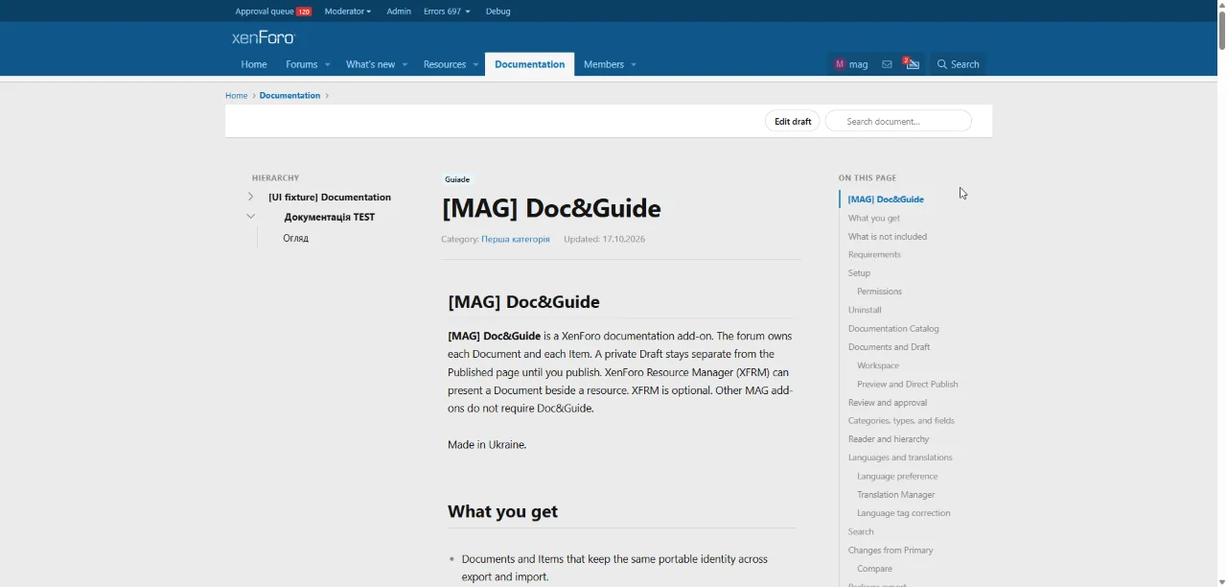Open Документація TEST in the hierarchy
1227x587 pixels.
(x=330, y=217)
